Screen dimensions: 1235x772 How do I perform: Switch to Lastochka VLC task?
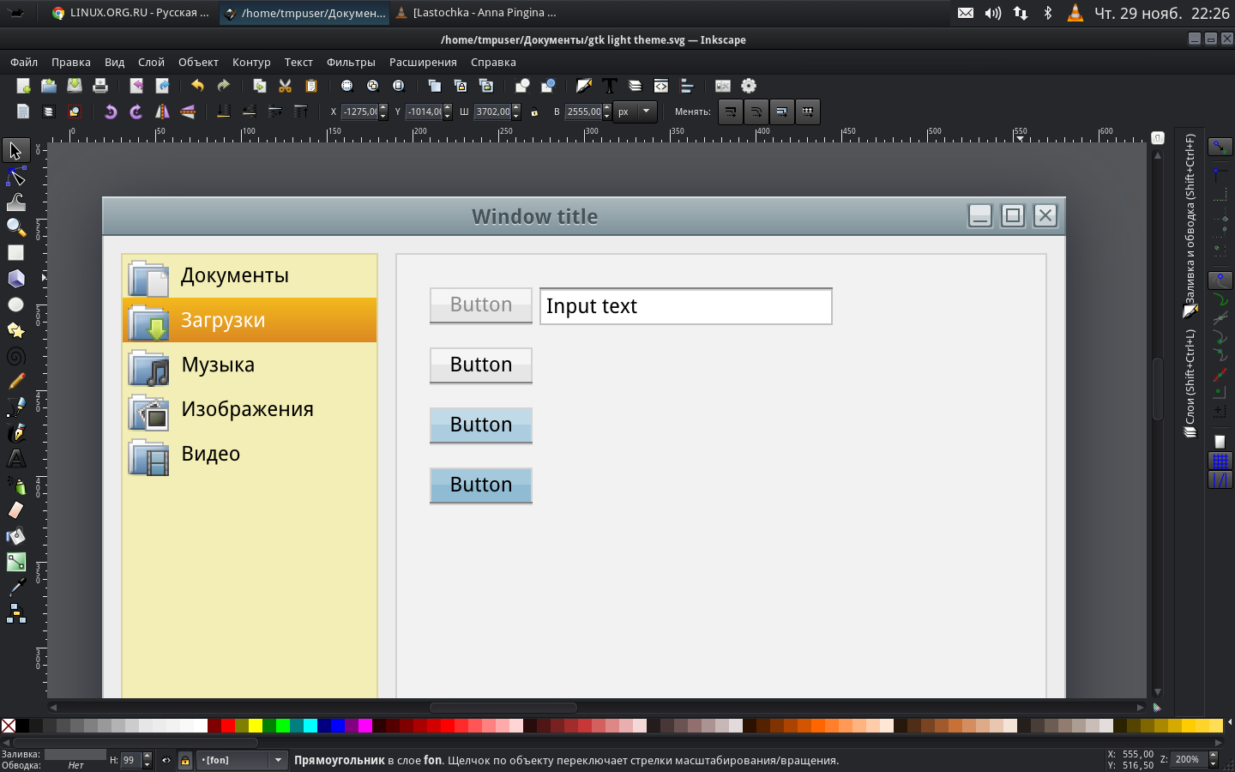pyautogui.click(x=476, y=13)
